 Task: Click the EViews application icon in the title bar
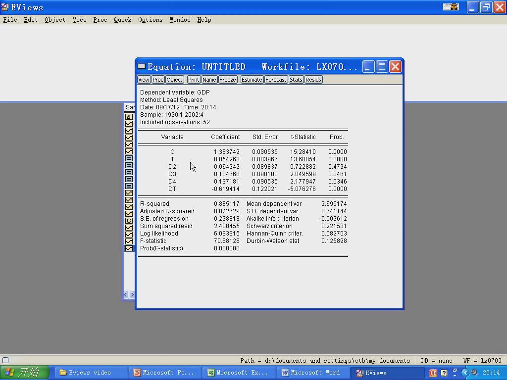pos(5,7)
